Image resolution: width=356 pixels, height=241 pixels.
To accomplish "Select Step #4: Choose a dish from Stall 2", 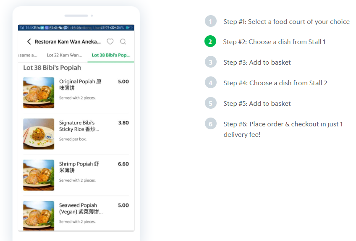I will click(275, 83).
